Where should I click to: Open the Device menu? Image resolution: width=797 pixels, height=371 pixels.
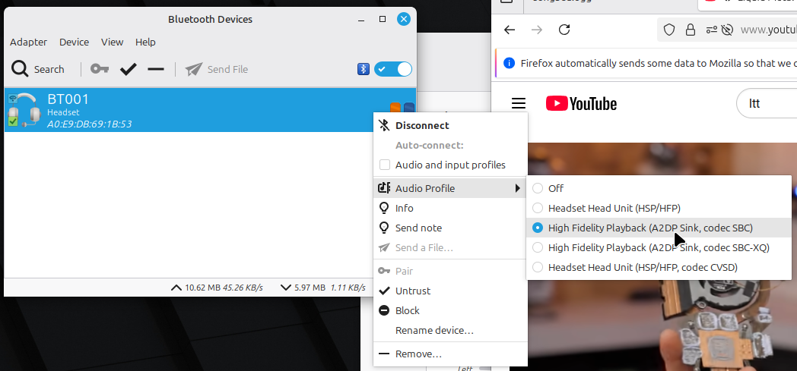(74, 42)
